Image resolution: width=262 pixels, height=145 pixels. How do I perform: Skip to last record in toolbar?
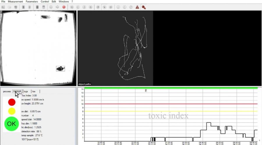click(x=91, y=7)
